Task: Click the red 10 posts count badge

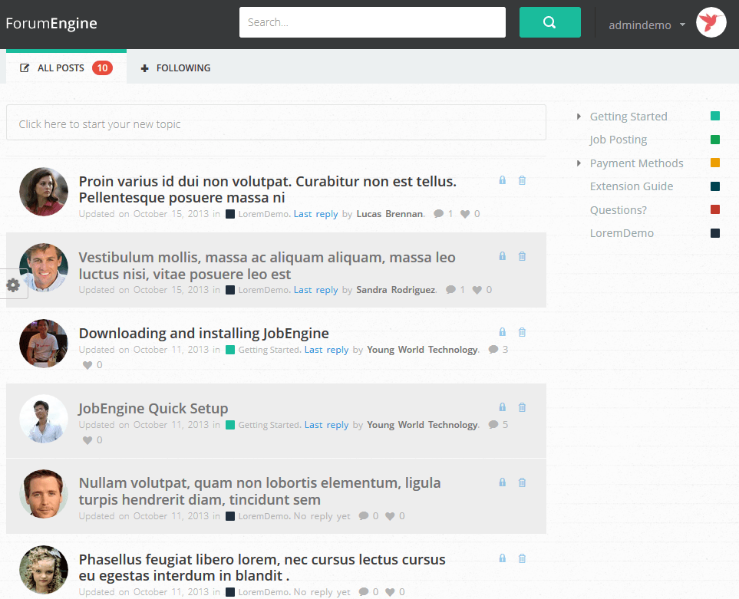Action: point(102,67)
